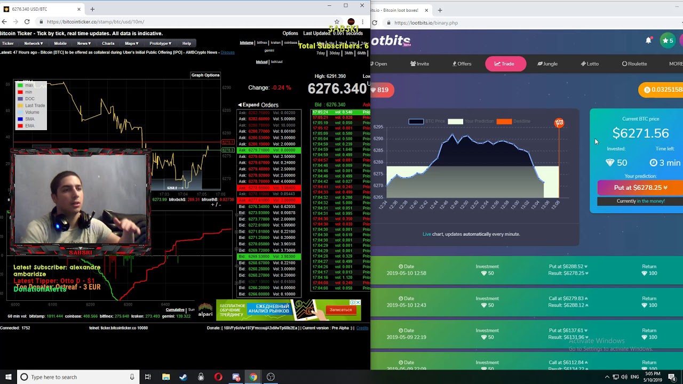Open the Charts menu item
Viewport: 683px width, 384px height.
pyautogui.click(x=108, y=43)
